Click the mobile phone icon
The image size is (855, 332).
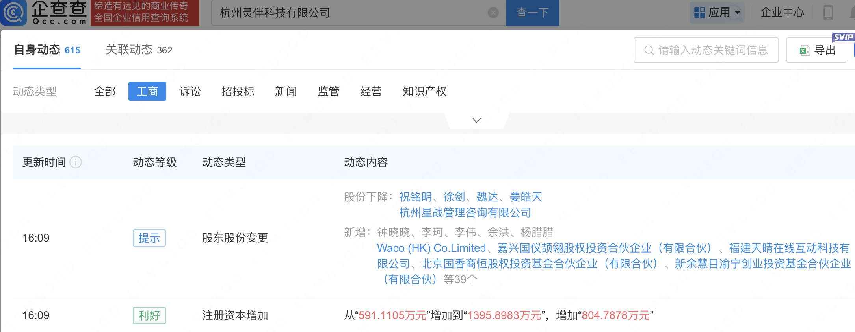[x=828, y=13]
